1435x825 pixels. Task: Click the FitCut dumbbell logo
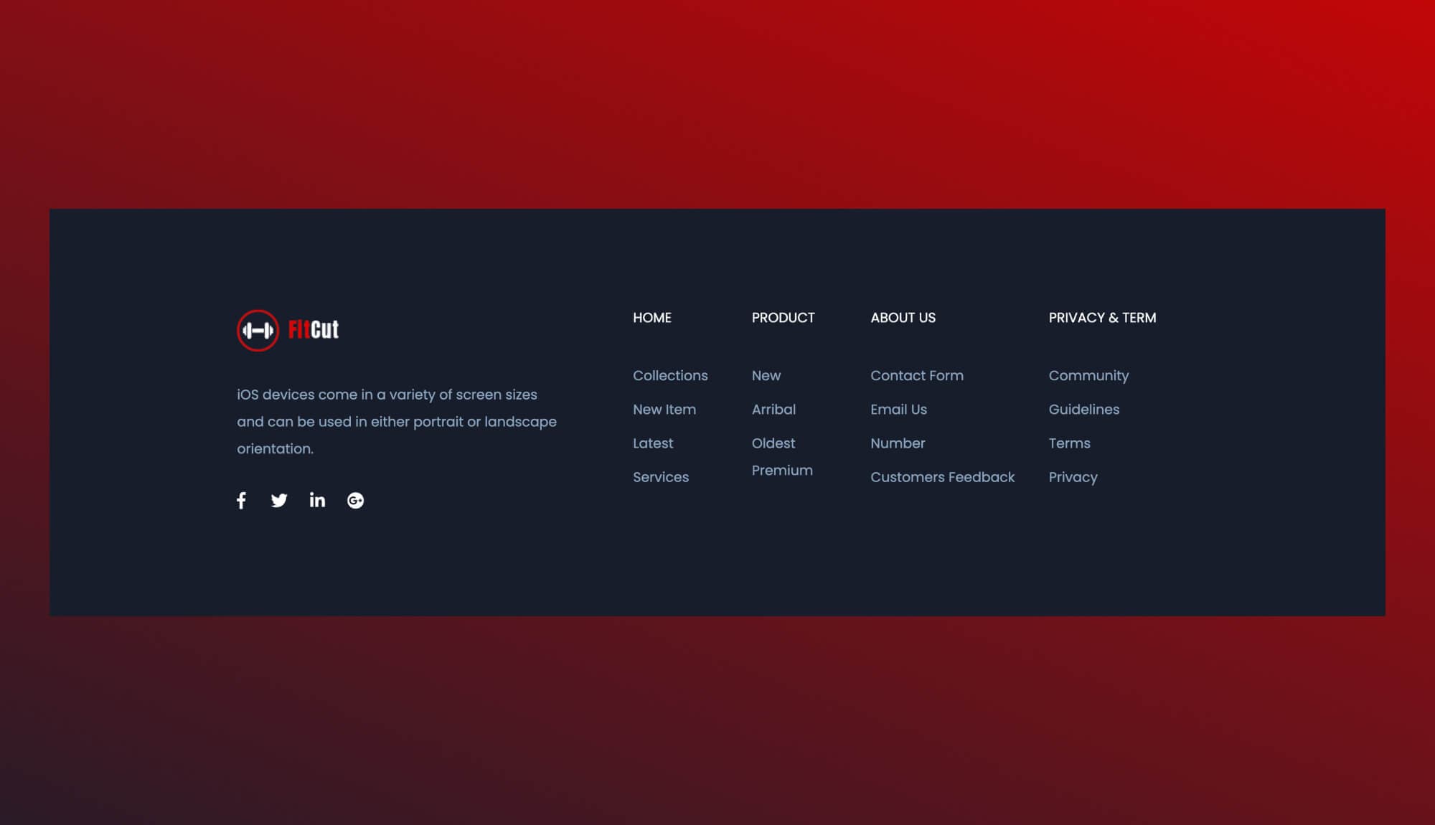pyautogui.click(x=259, y=329)
